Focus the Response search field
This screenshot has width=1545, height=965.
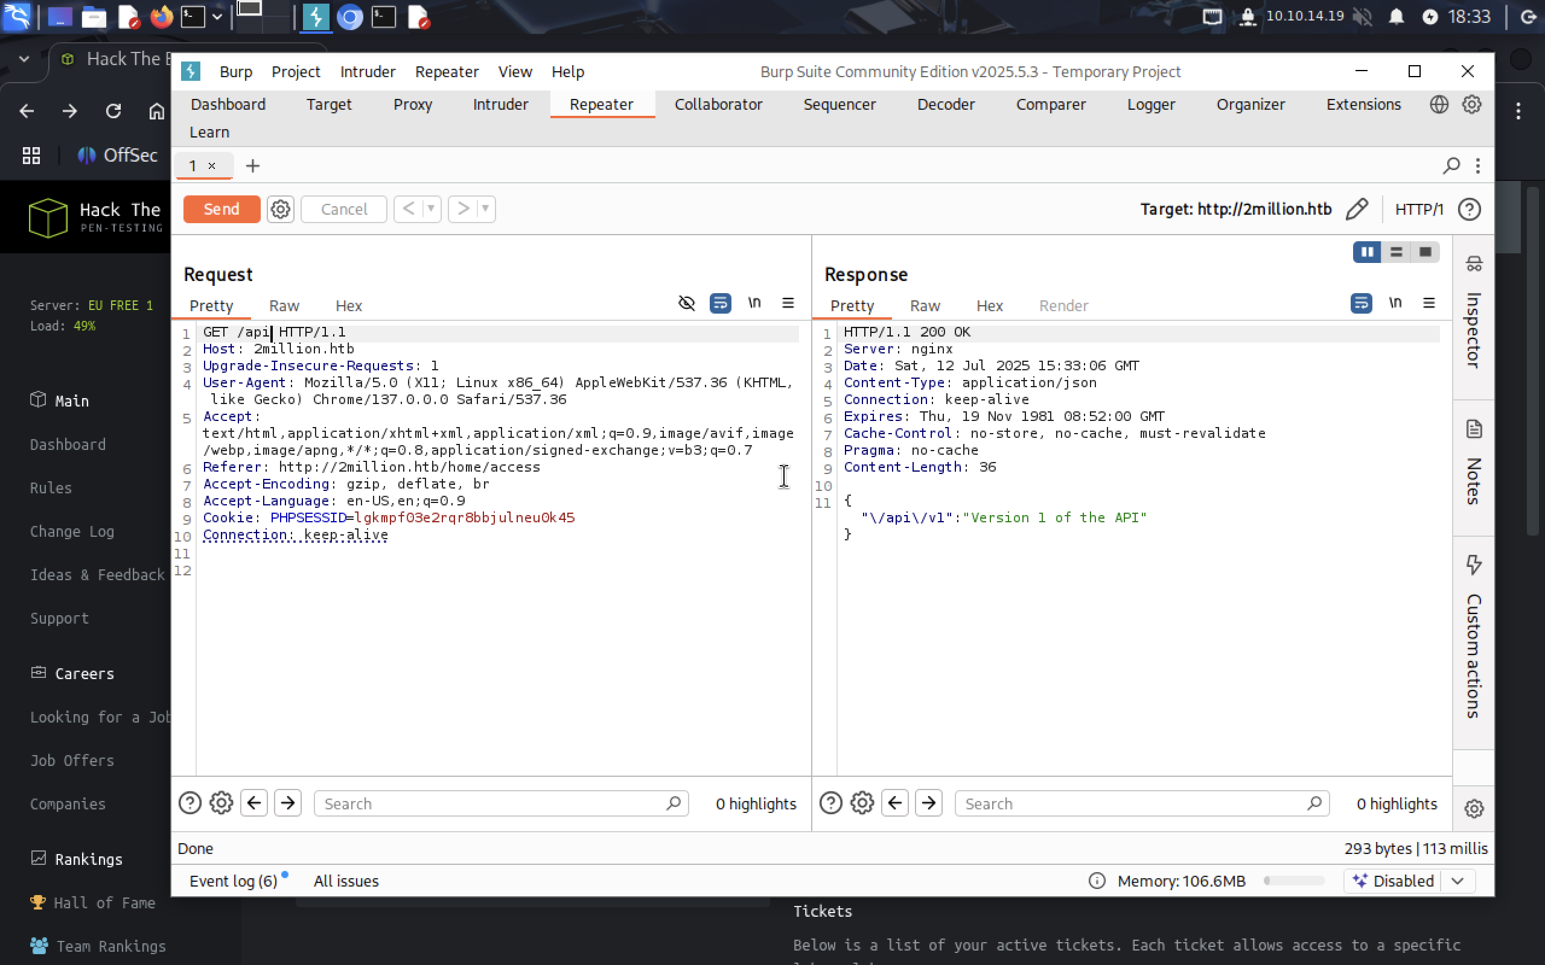tap(1141, 803)
